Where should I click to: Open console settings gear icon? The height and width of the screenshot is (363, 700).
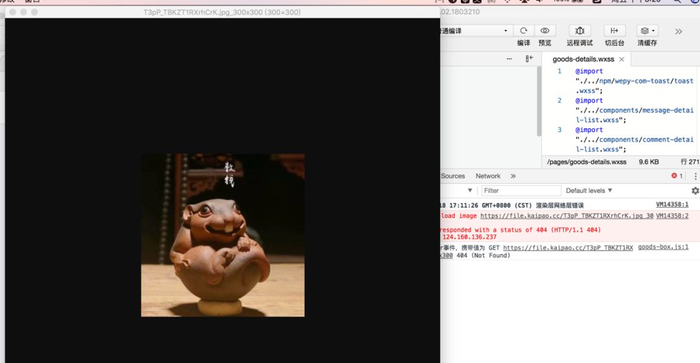[x=695, y=190]
